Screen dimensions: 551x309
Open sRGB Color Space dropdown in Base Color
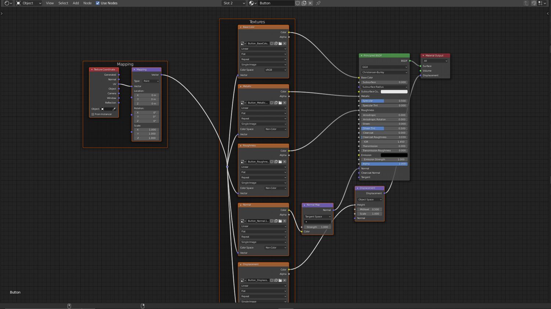point(275,70)
